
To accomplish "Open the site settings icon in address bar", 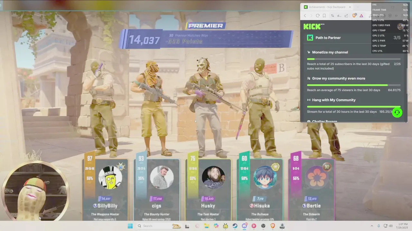I will [333, 16].
